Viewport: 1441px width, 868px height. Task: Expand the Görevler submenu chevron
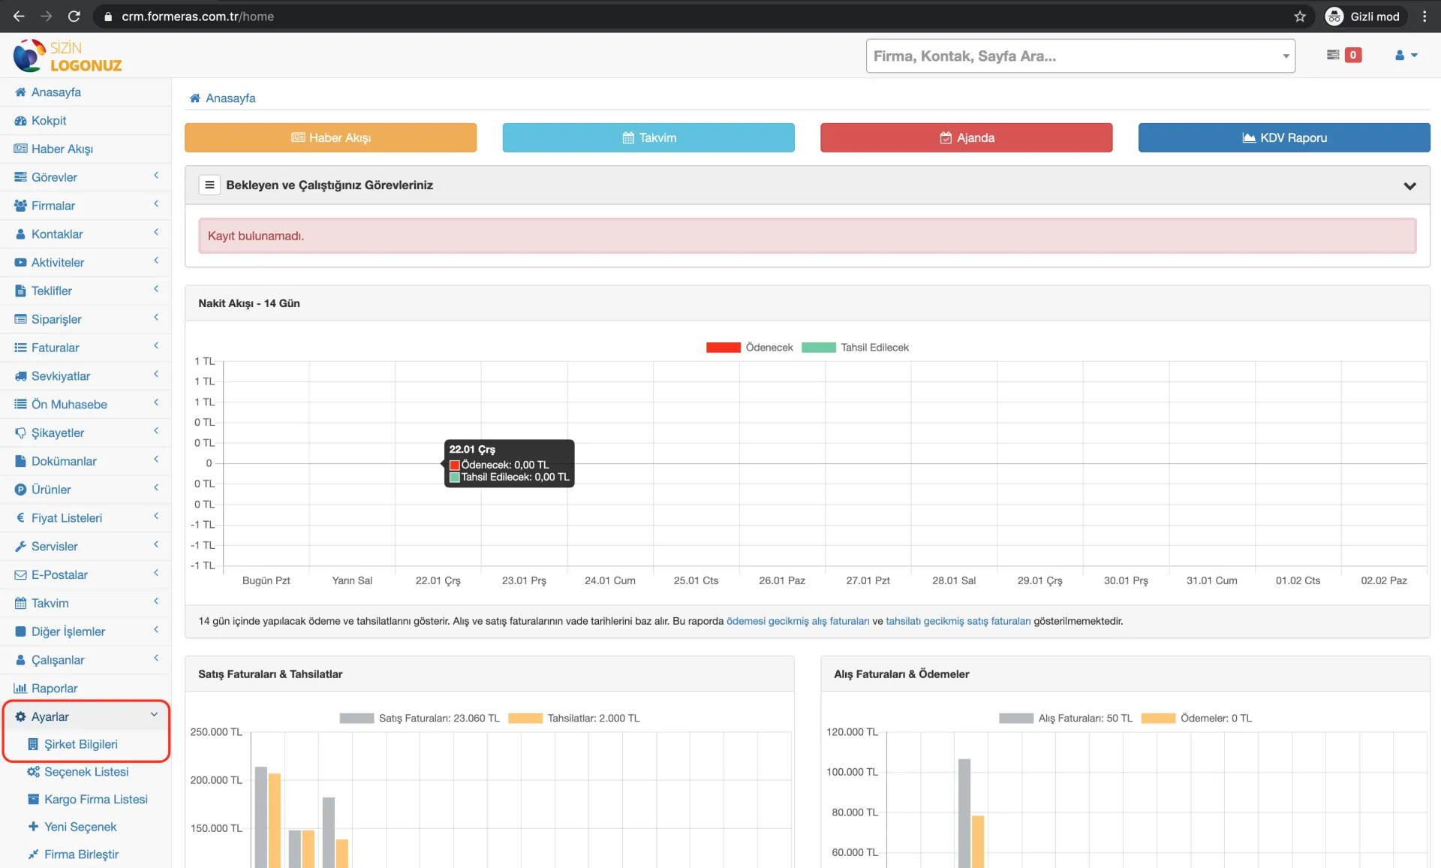click(156, 176)
